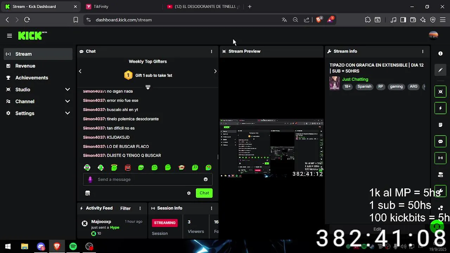Open Windows Start menu
This screenshot has width=450, height=253.
8,247
